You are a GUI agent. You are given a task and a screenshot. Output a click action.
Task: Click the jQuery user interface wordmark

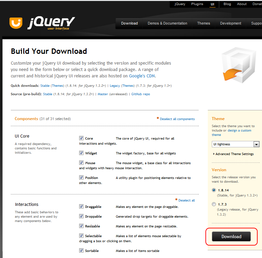coord(51,23)
